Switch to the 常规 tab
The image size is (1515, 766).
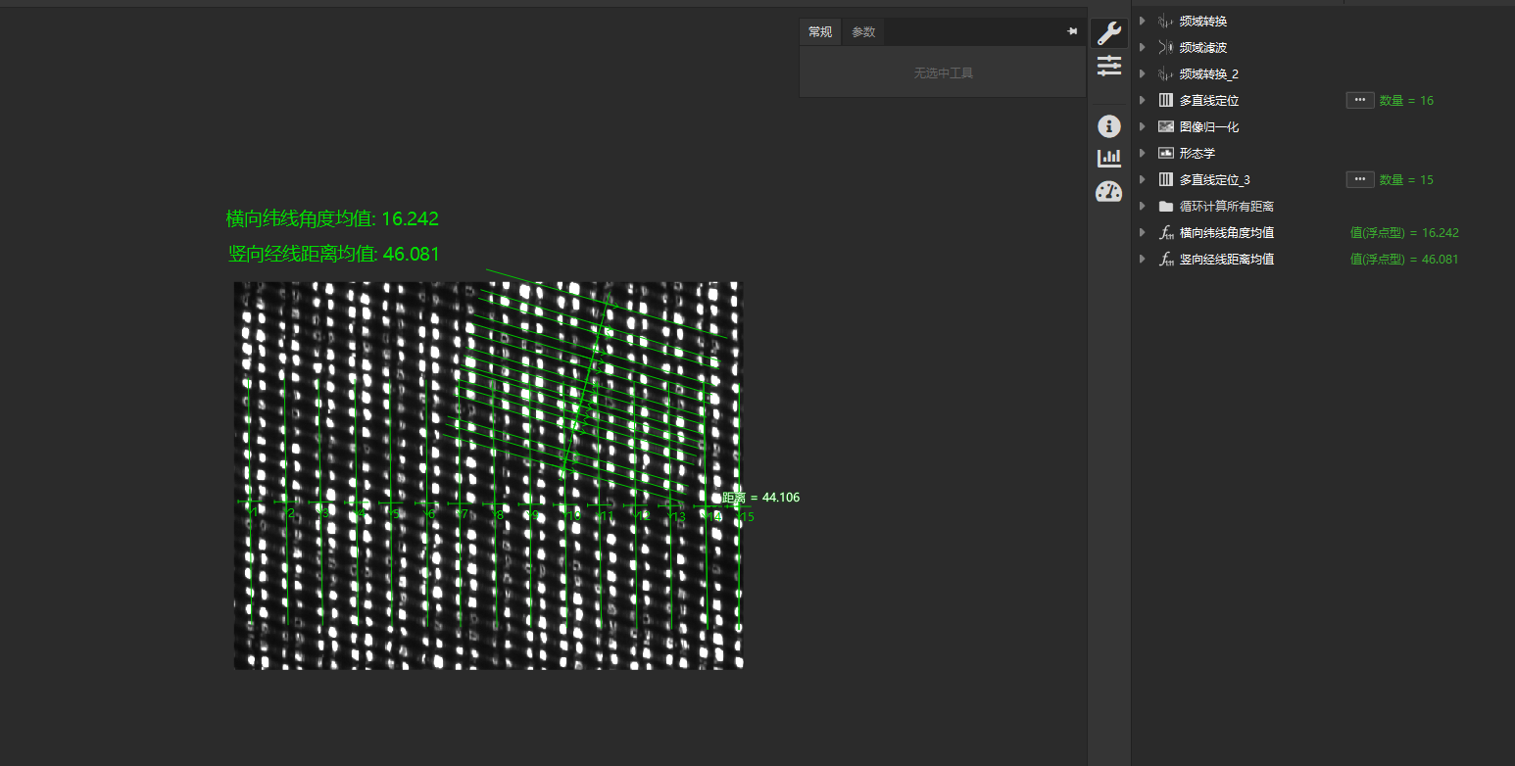tap(820, 32)
